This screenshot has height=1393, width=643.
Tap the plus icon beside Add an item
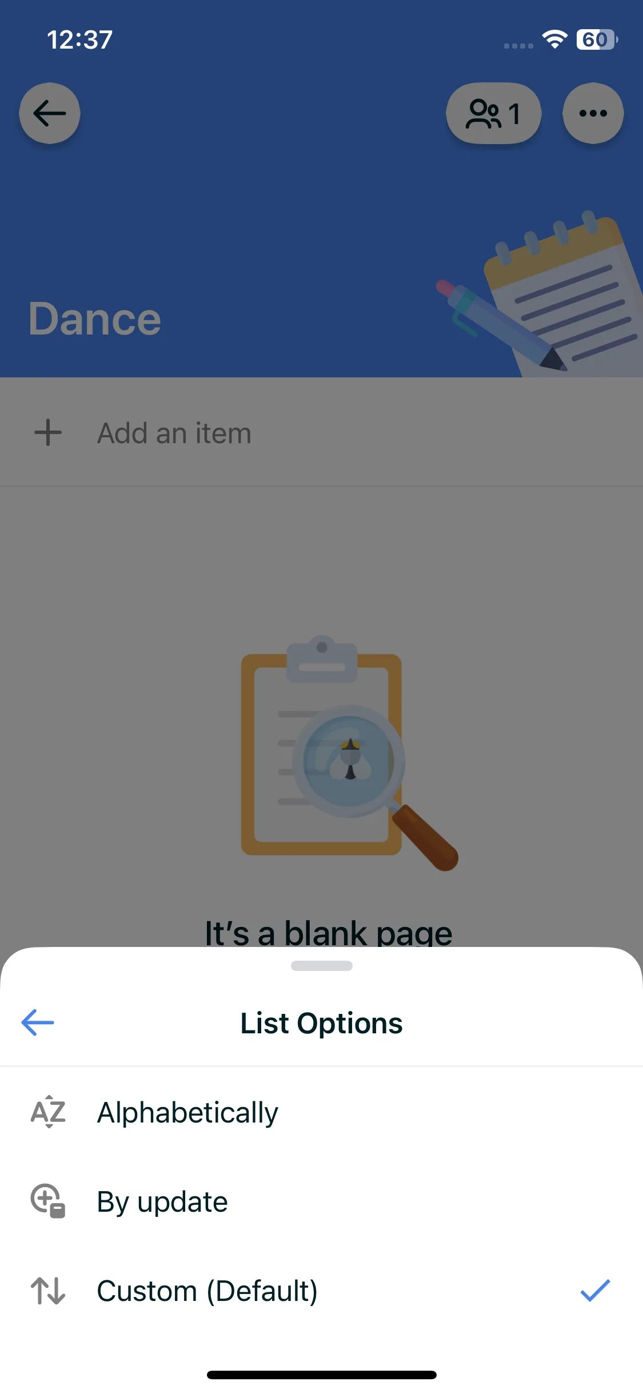(x=48, y=432)
